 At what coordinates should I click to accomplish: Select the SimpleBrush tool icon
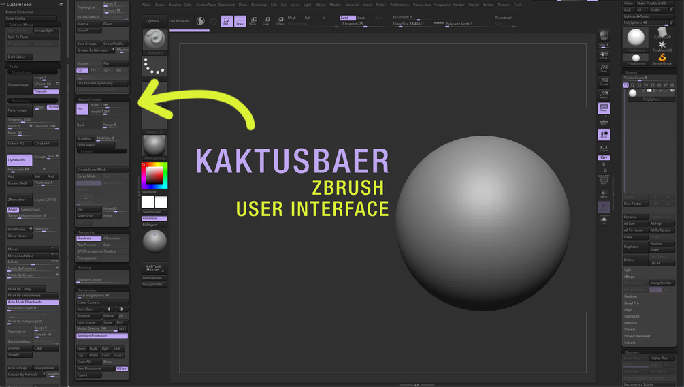[x=662, y=59]
